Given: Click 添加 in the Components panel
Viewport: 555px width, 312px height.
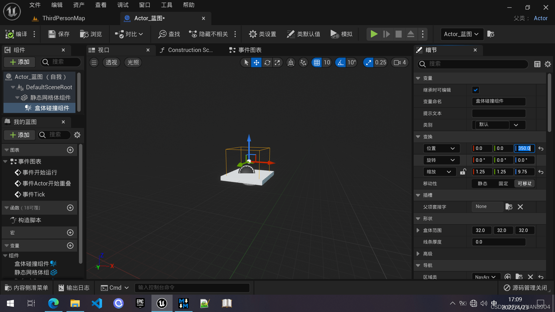Looking at the screenshot, I should click(x=20, y=62).
